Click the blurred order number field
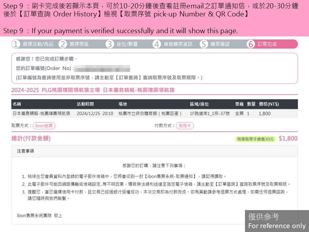This screenshot has width=309, height=232. pyautogui.click(x=102, y=69)
